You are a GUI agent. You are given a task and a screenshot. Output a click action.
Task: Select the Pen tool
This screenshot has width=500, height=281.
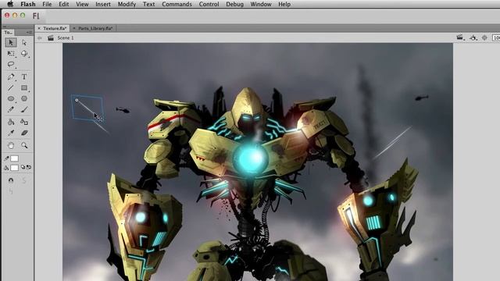pos(11,76)
